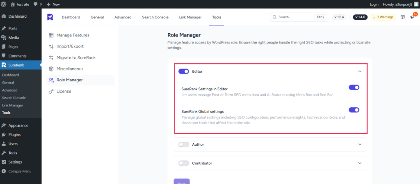Viewport: 420px width, 184px height.
Task: Open the announcements megaphone icon
Action: 412,17
